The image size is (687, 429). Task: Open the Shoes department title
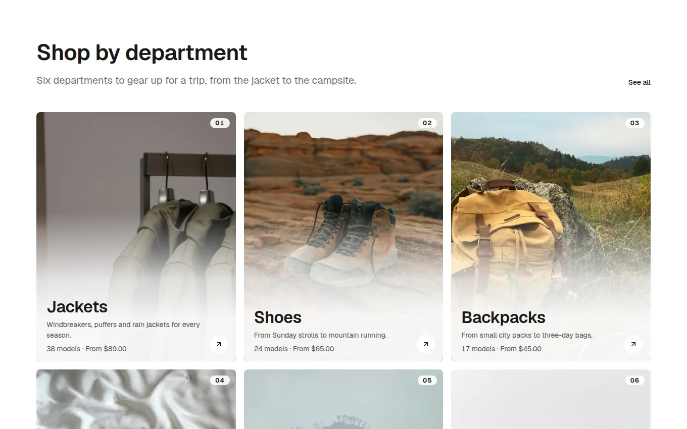pyautogui.click(x=278, y=317)
